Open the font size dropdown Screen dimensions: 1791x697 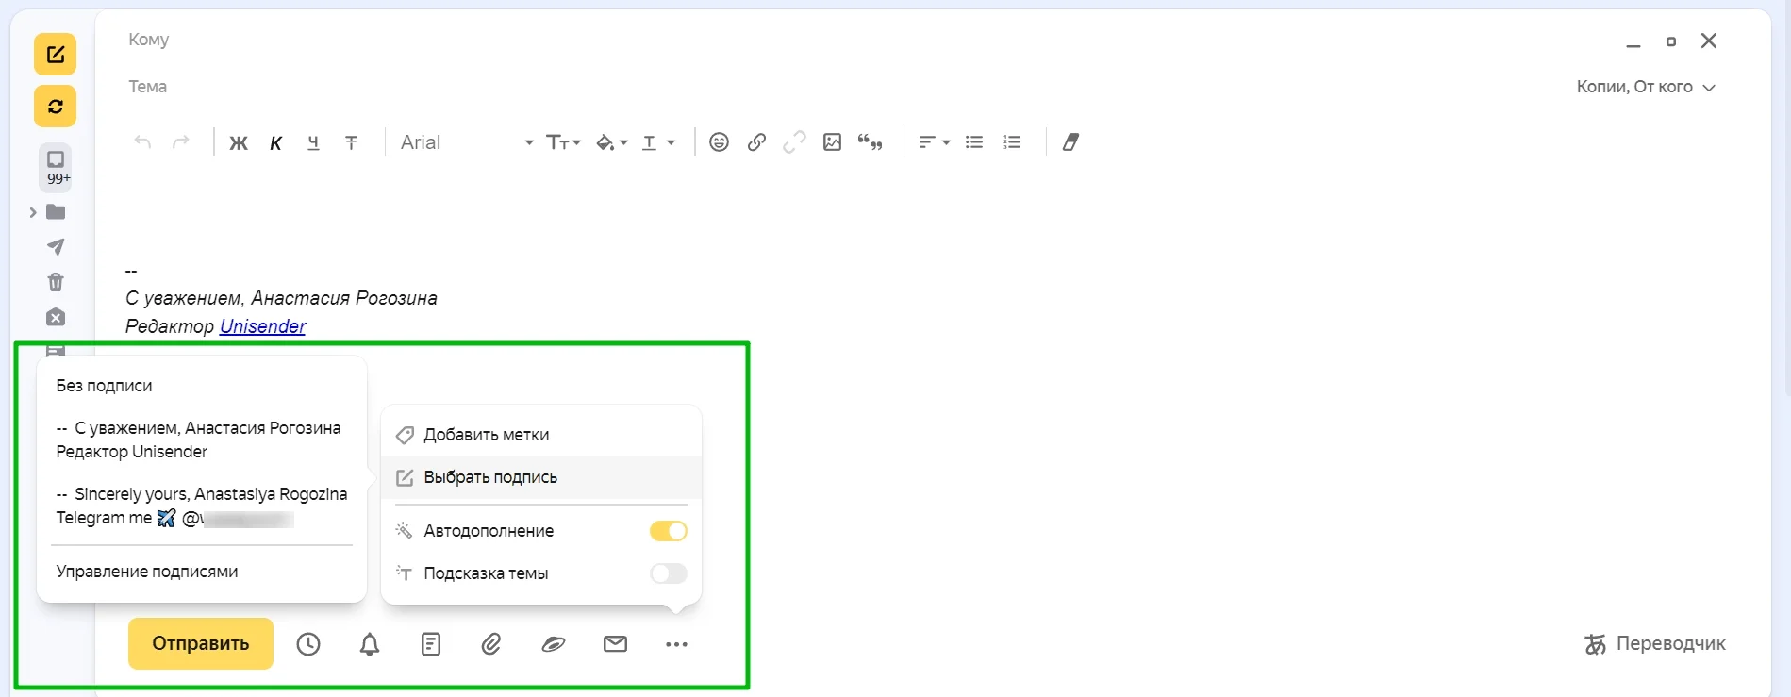(x=563, y=142)
